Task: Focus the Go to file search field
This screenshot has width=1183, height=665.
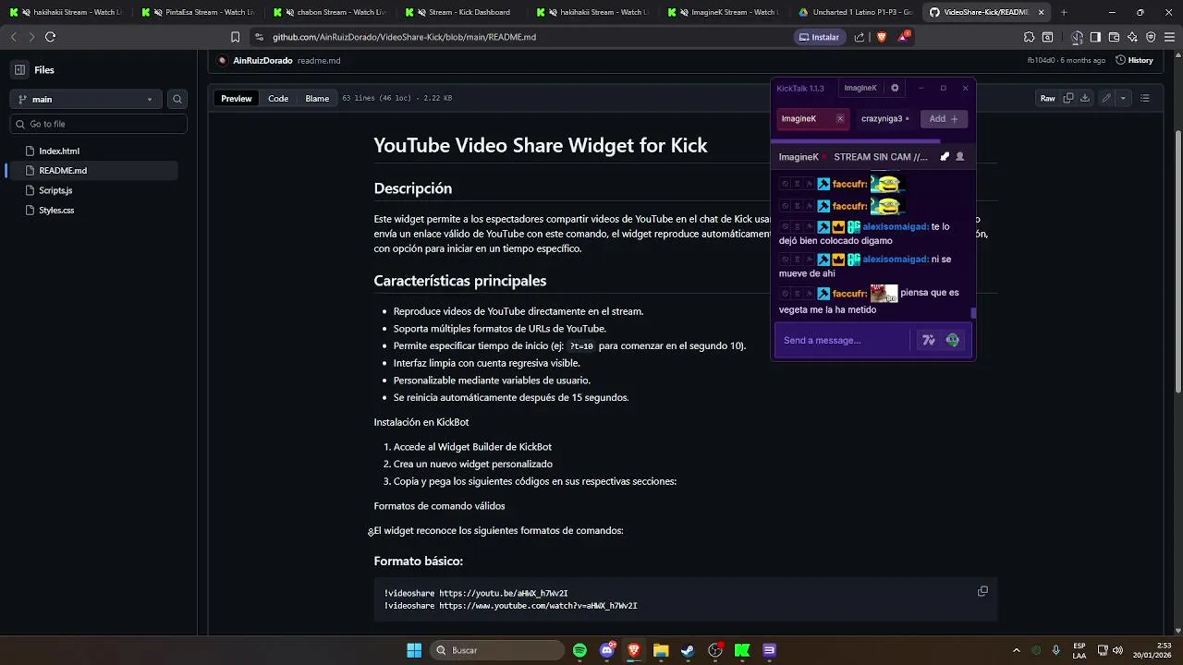Action: [x=99, y=124]
